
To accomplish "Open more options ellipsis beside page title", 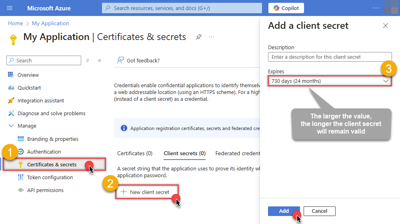I will pyautogui.click(x=212, y=37).
